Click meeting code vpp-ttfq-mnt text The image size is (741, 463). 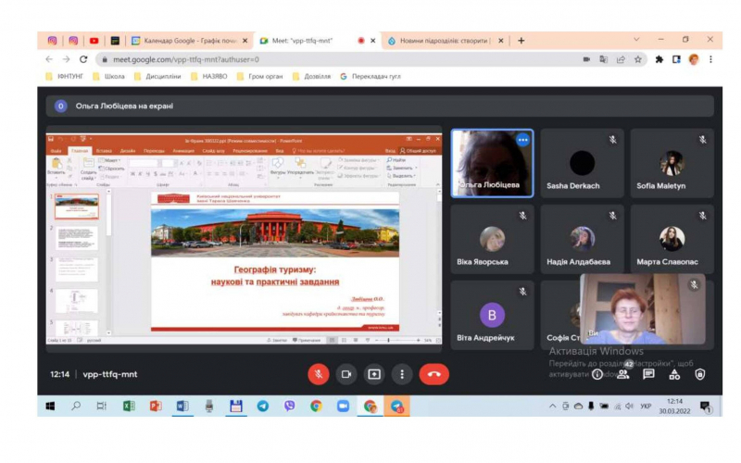pyautogui.click(x=110, y=374)
